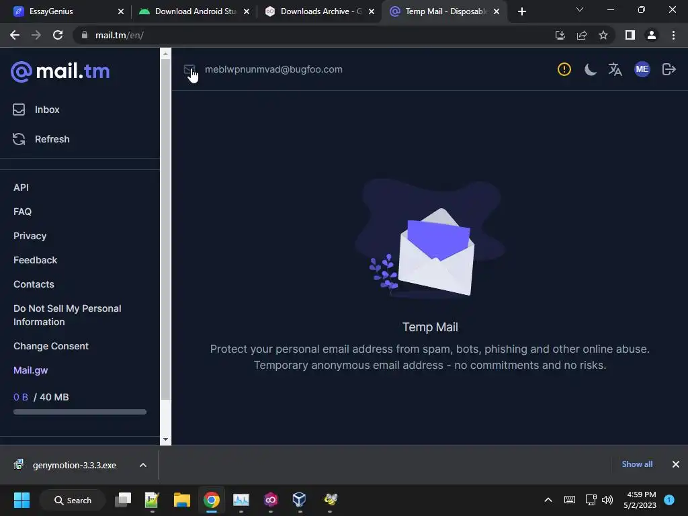Share this page icon
The image size is (688, 516).
(582, 35)
